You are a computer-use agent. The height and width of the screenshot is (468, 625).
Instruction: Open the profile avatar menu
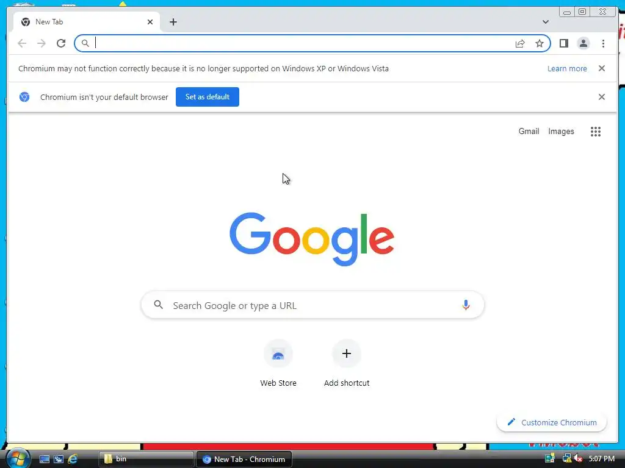coord(583,43)
